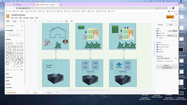Toggle the Background checkbox
Screen dimensions: 187x105
click(x=157, y=36)
